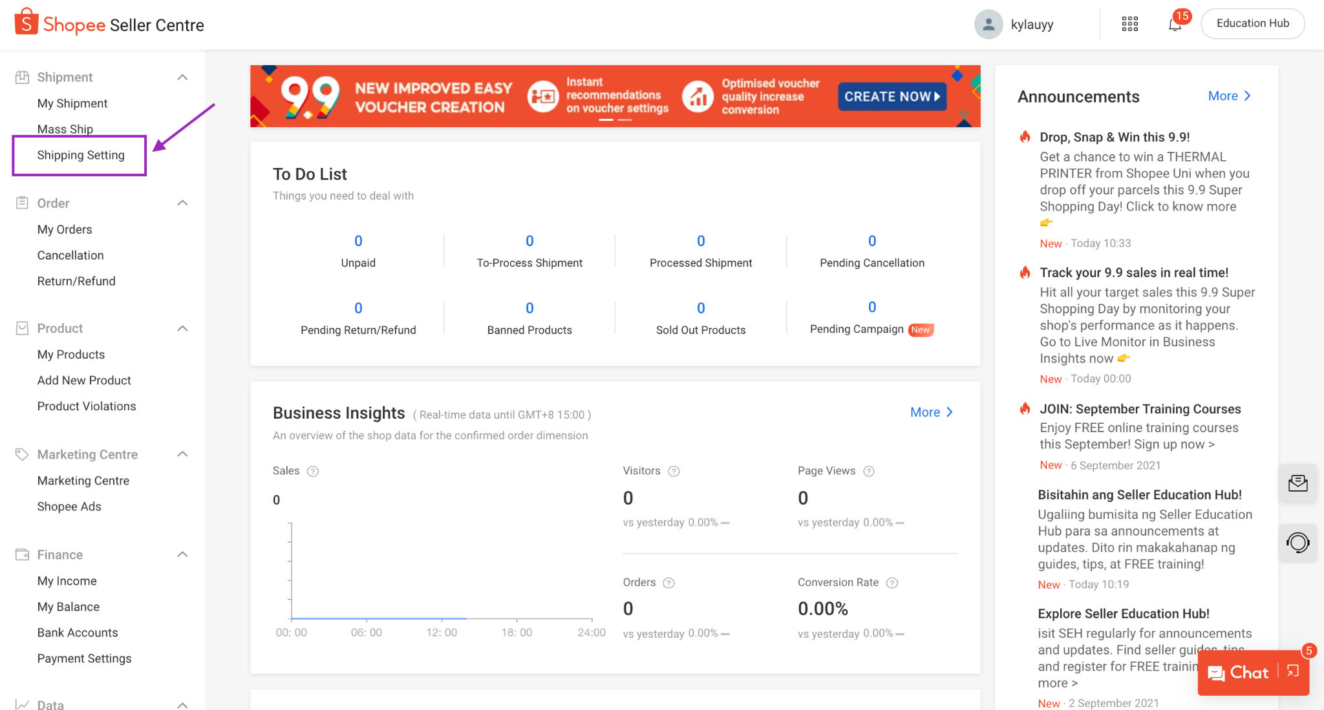Open the floating mail inbox icon
The image size is (1324, 710).
[x=1298, y=483]
